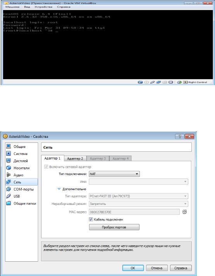Open the Машина menu
Image resolution: width=215 pixels, height=276 pixels.
(12, 7)
